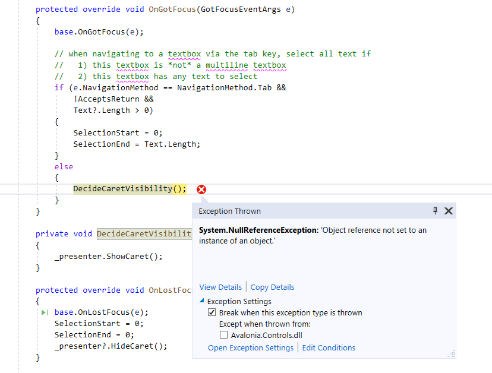
Task: Click SelectionEnd = Text.Length; line
Action: [x=137, y=144]
